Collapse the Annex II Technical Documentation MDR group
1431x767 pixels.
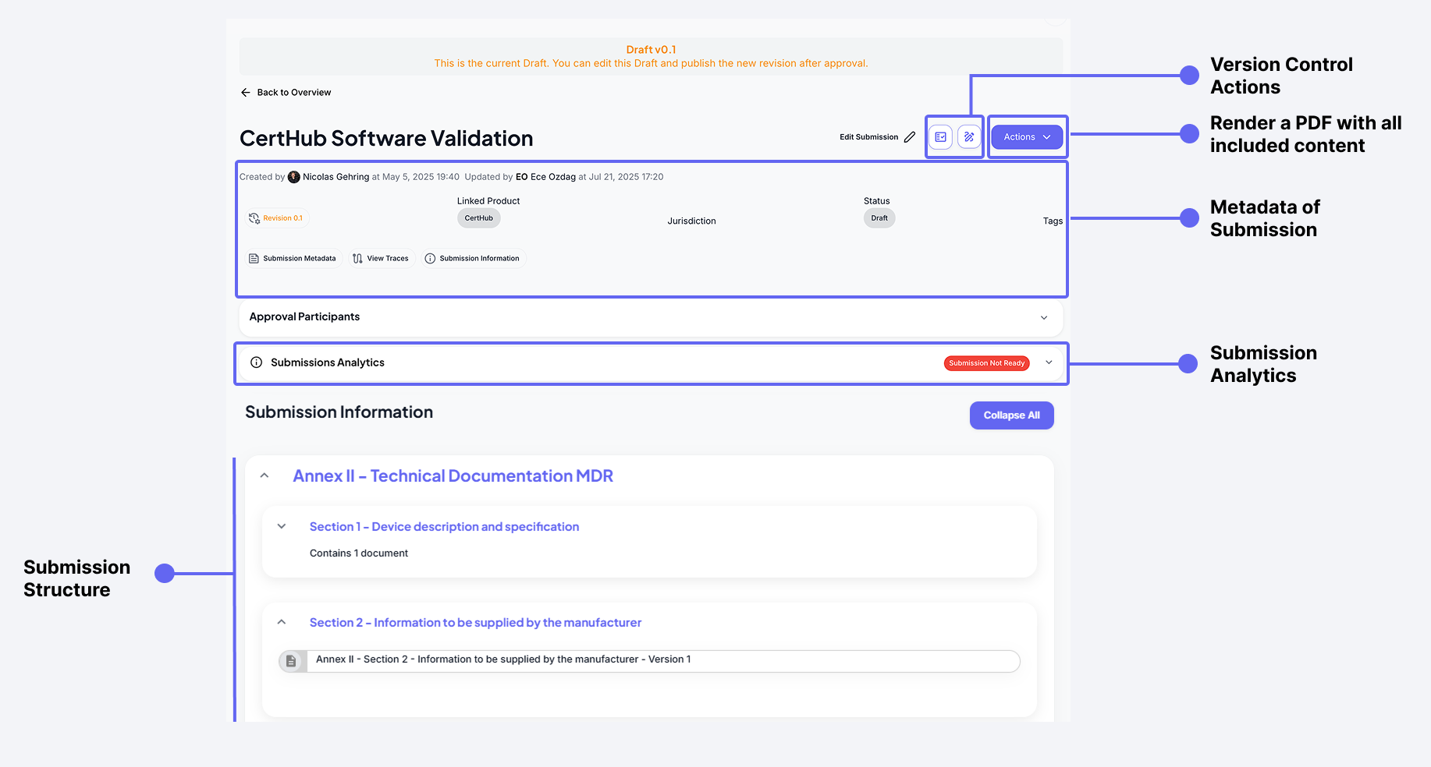coord(264,475)
